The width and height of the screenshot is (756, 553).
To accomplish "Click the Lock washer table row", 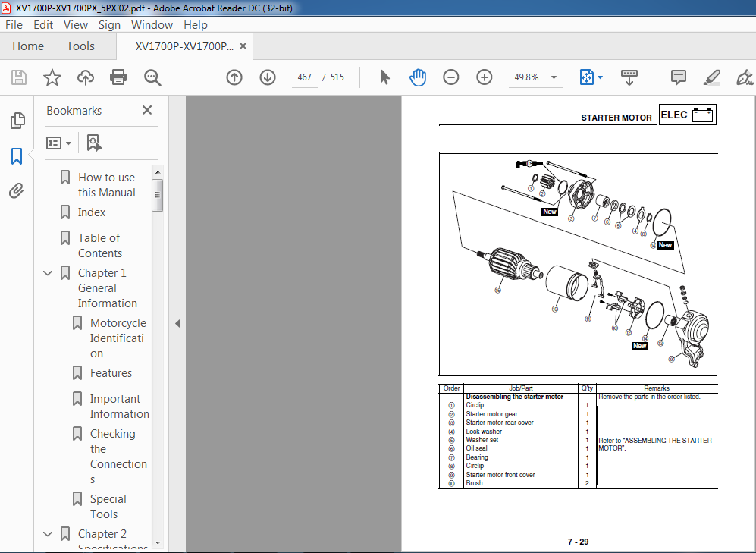I will (578, 432).
